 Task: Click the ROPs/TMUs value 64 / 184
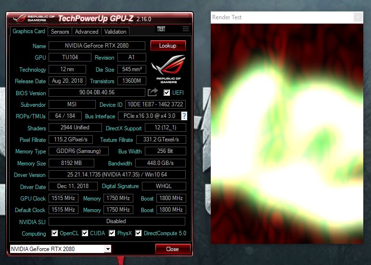(x=65, y=116)
